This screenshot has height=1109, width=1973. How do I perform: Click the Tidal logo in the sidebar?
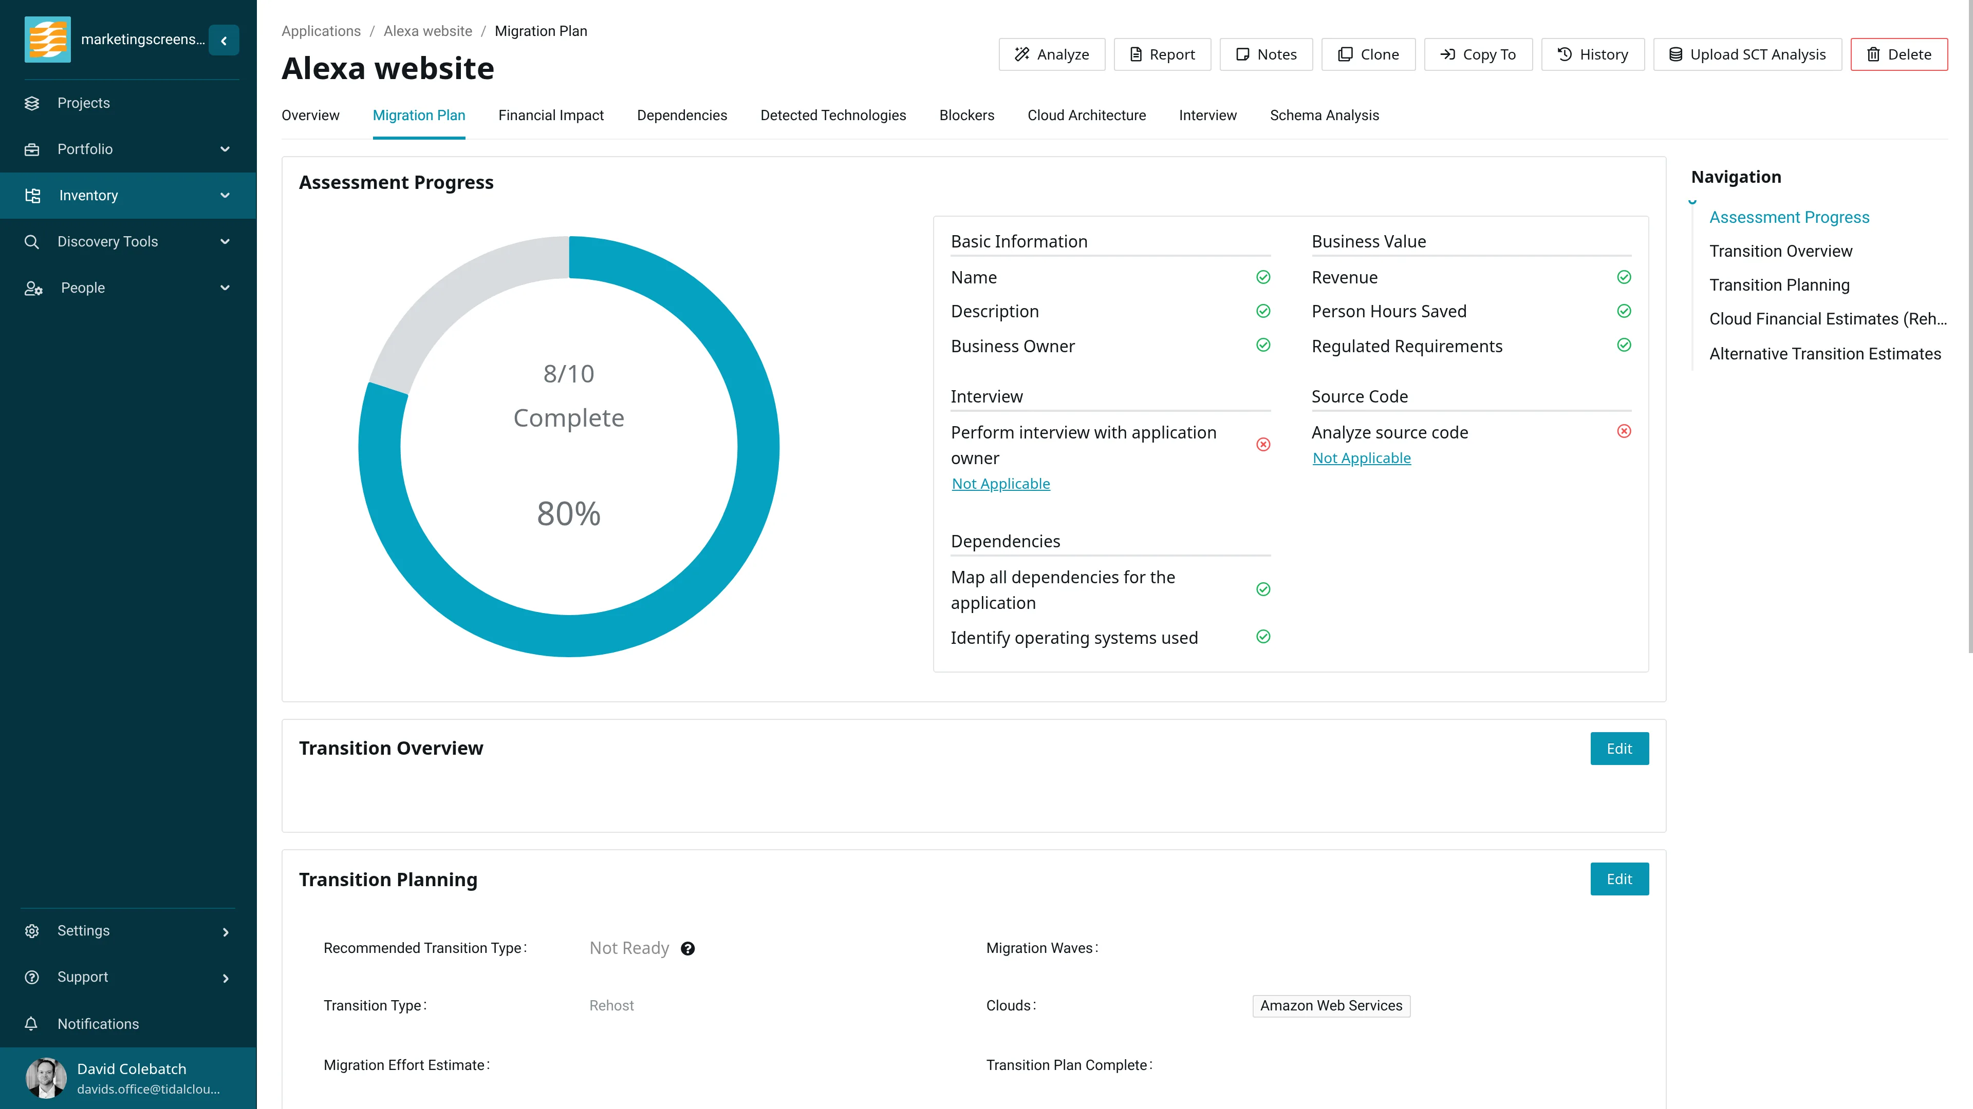click(47, 39)
